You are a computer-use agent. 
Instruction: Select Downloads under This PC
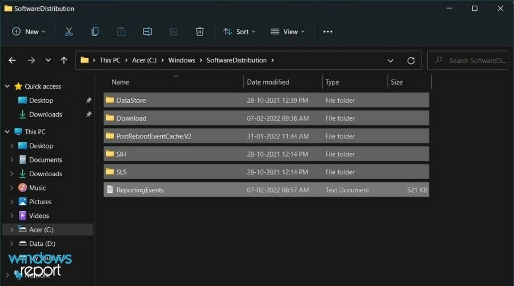(x=46, y=174)
